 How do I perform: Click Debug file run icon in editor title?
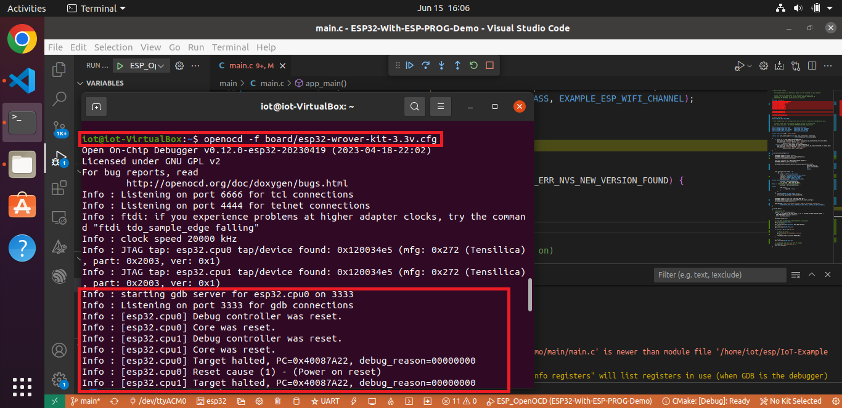pyautogui.click(x=739, y=66)
